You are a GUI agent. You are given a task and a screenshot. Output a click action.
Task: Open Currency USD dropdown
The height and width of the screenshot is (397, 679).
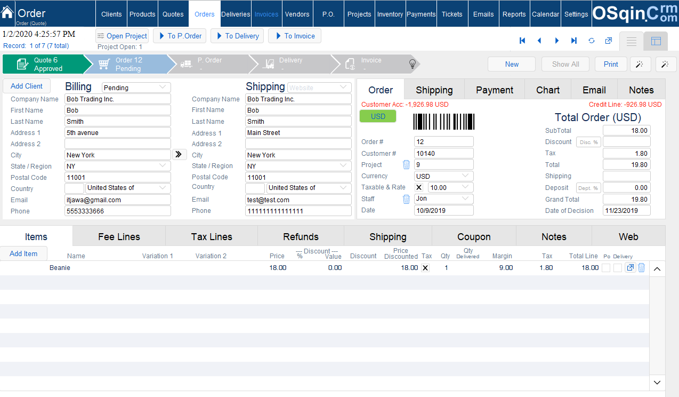(x=444, y=176)
